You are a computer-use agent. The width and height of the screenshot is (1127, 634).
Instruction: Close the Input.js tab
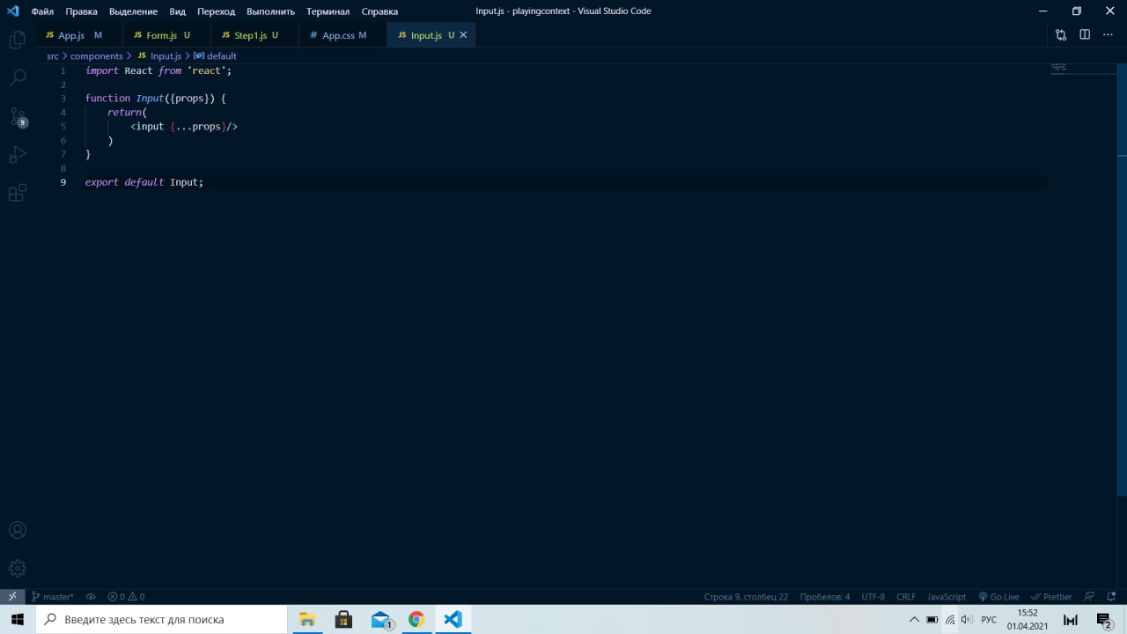click(x=463, y=35)
